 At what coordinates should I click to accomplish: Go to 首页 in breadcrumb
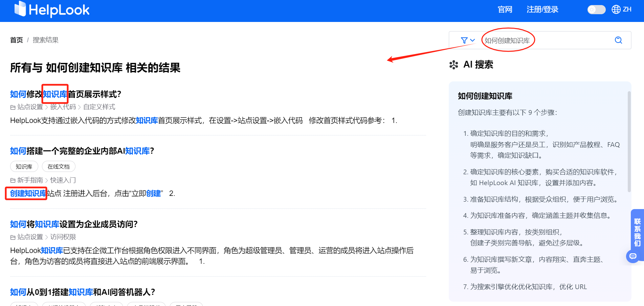[17, 40]
